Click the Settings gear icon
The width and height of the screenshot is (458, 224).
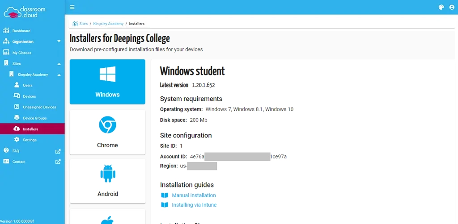(x=17, y=140)
